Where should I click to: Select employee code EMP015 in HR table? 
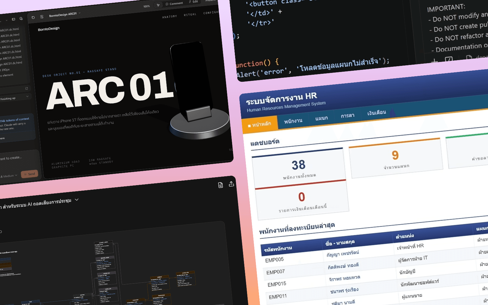point(277,285)
